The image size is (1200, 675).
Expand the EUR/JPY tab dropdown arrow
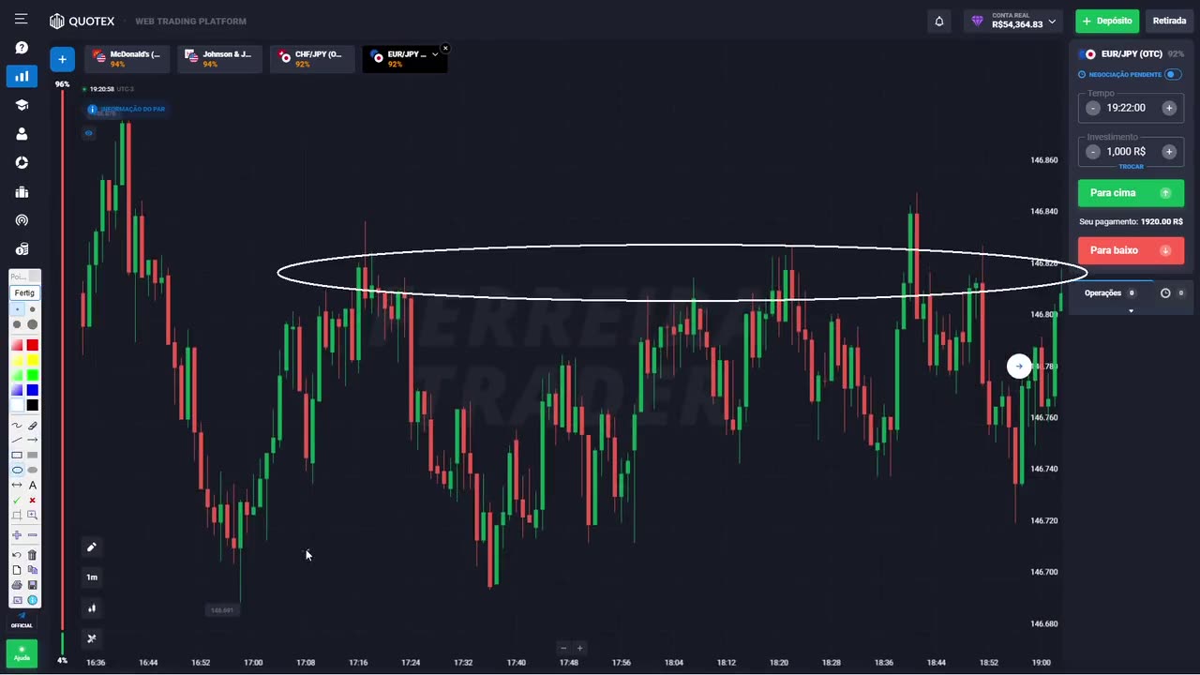[435, 54]
